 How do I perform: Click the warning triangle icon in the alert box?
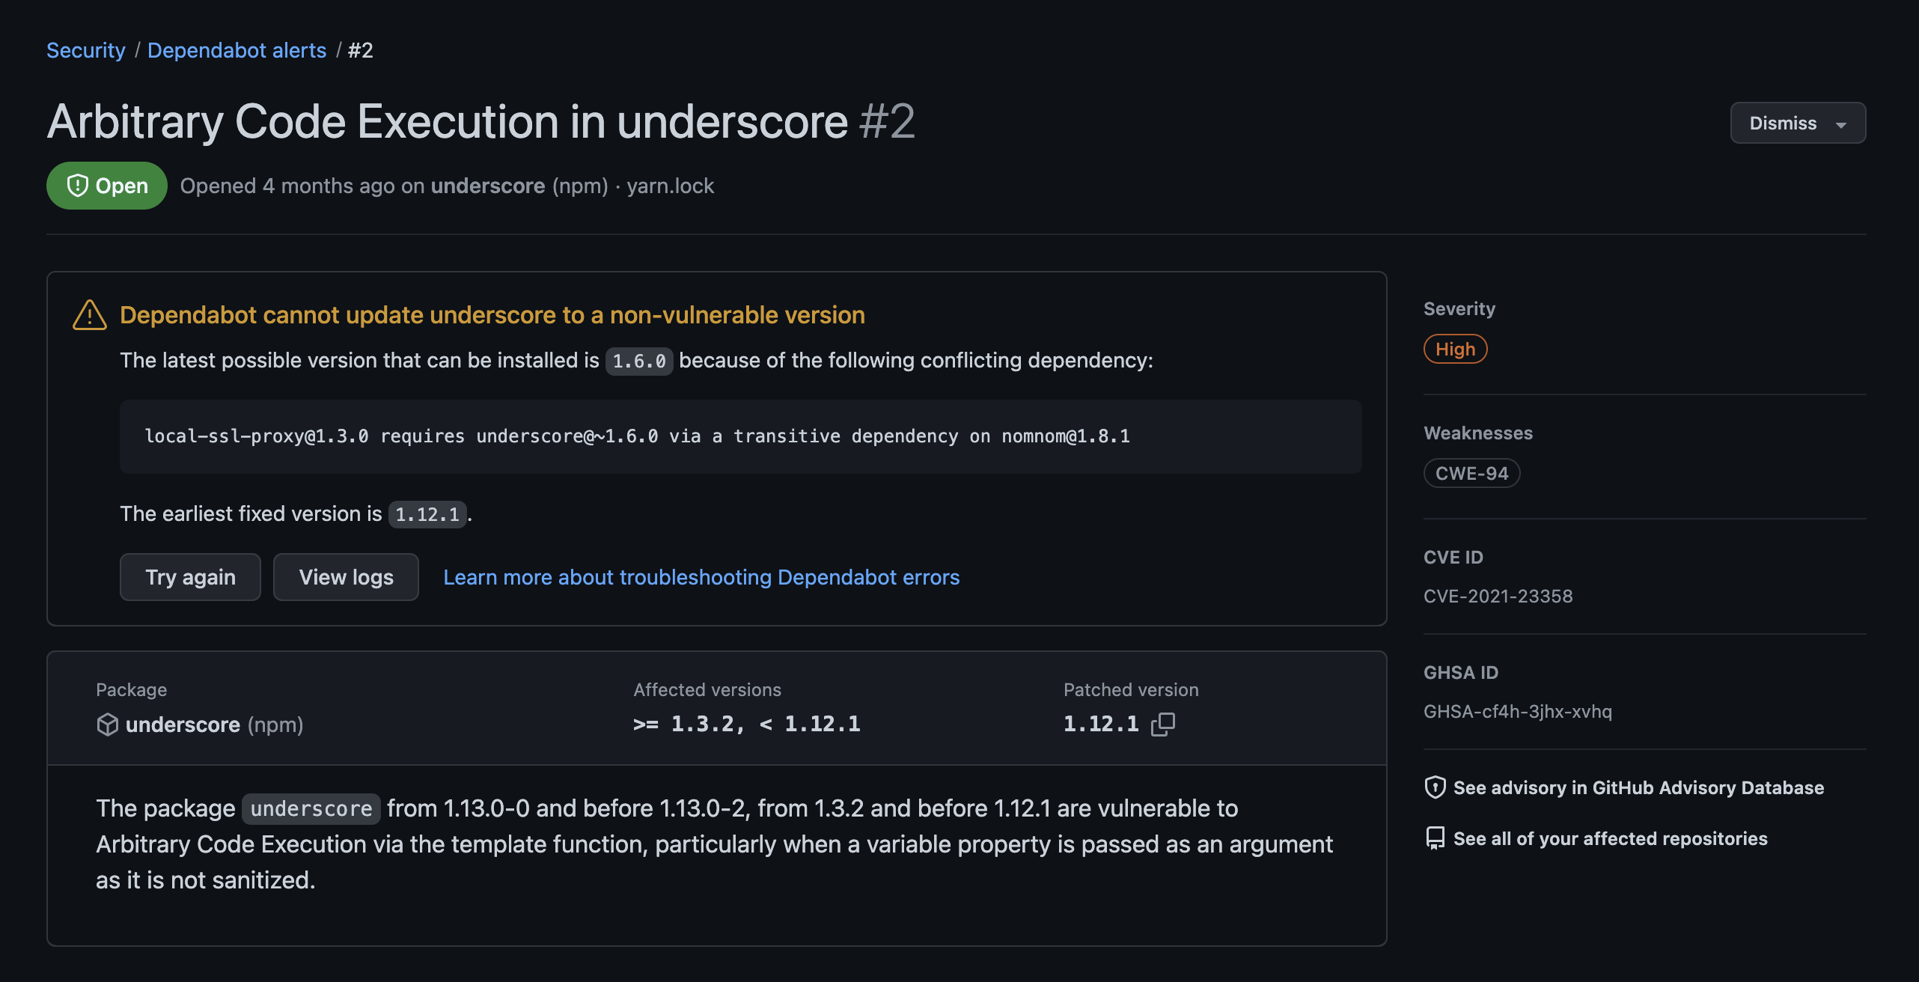(89, 315)
